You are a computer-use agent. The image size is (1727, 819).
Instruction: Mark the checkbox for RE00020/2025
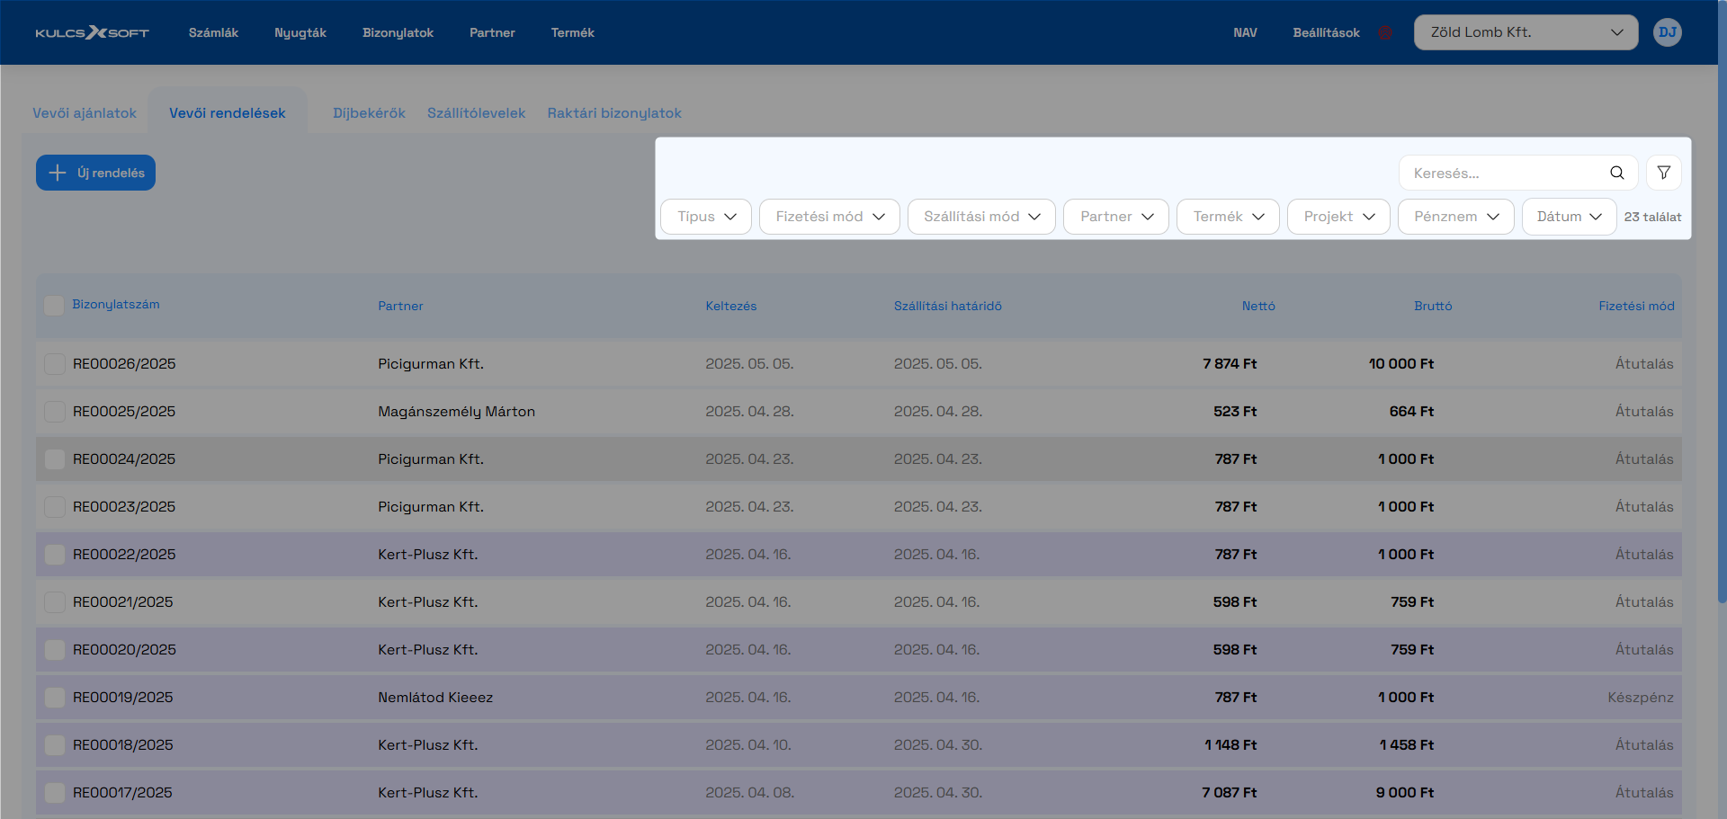click(x=54, y=650)
